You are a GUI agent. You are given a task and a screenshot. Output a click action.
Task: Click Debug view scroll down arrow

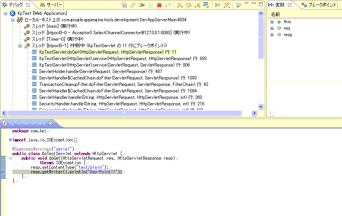click(261, 107)
